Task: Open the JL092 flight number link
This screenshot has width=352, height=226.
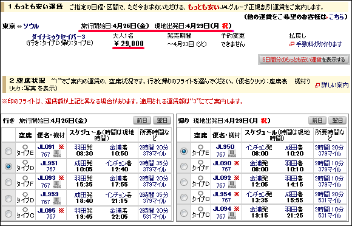Action: (x=222, y=178)
